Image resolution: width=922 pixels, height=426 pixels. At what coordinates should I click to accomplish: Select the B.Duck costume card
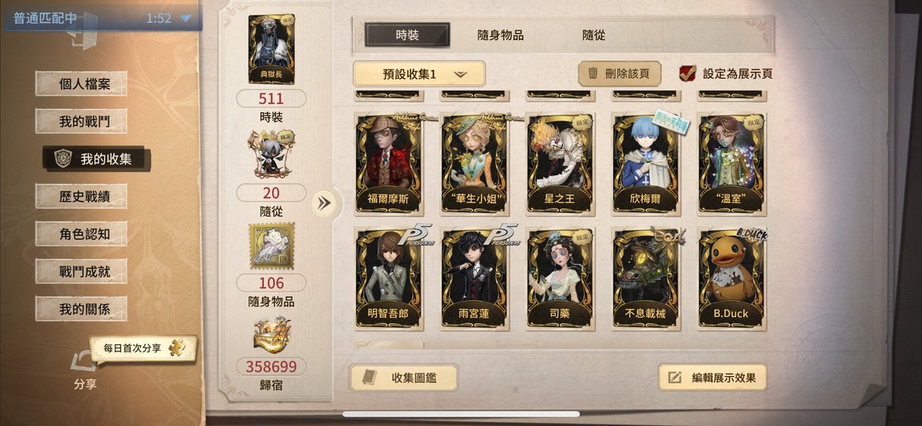(731, 278)
